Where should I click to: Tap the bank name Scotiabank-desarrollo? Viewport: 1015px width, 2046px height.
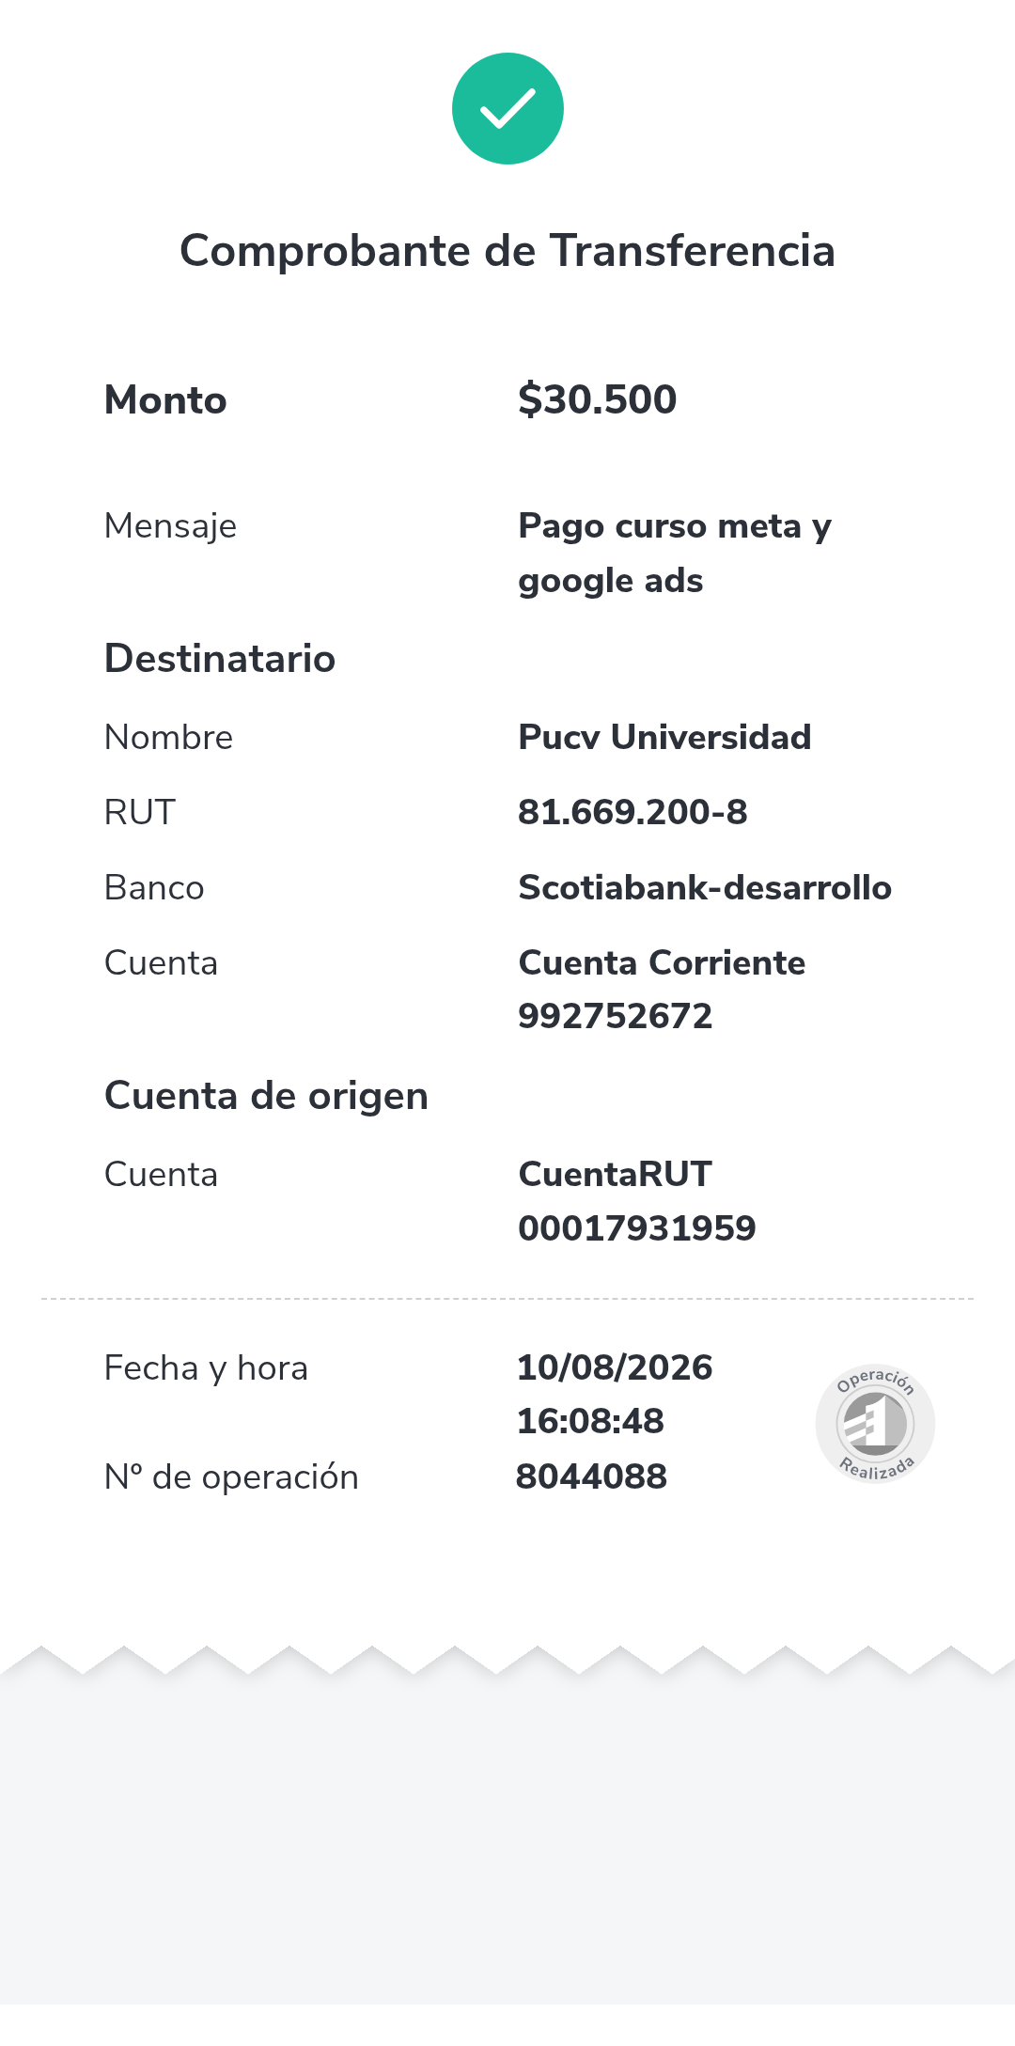click(705, 887)
